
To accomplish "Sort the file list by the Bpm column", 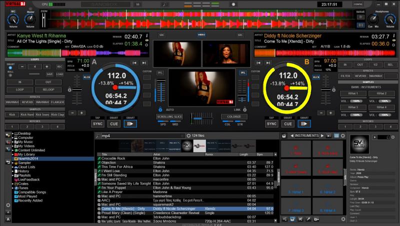I will (265, 154).
